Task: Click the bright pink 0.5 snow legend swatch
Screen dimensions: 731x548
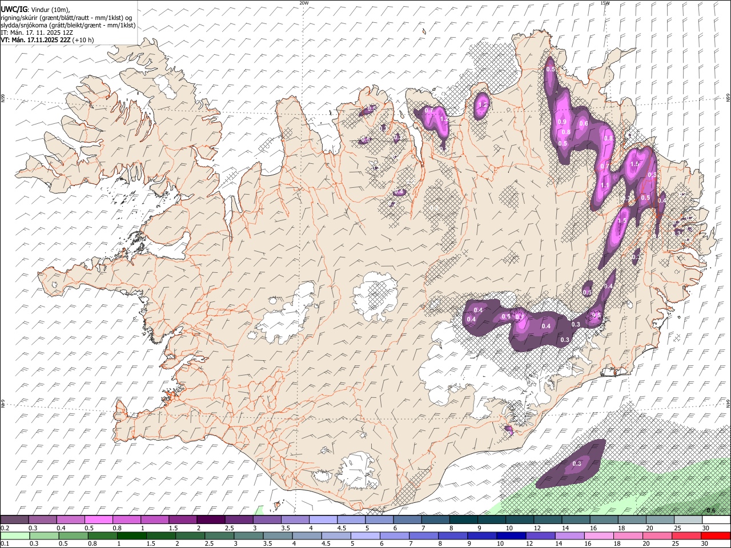Action: tap(99, 520)
